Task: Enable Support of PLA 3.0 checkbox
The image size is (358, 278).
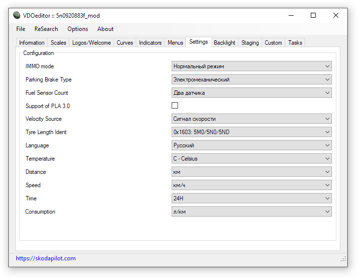Action: point(175,106)
